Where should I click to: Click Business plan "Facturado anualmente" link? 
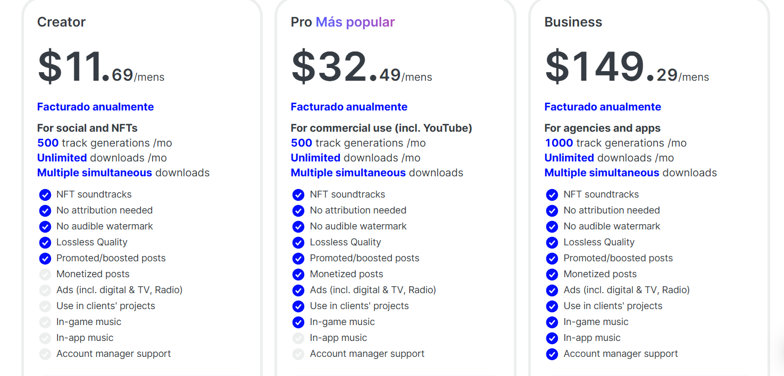pos(603,107)
